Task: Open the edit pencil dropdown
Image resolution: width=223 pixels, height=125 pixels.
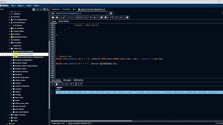Action: [64, 17]
